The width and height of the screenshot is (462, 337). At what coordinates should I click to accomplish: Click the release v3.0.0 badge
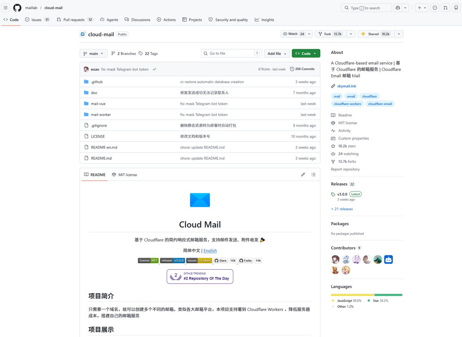pyautogui.click(x=172, y=260)
